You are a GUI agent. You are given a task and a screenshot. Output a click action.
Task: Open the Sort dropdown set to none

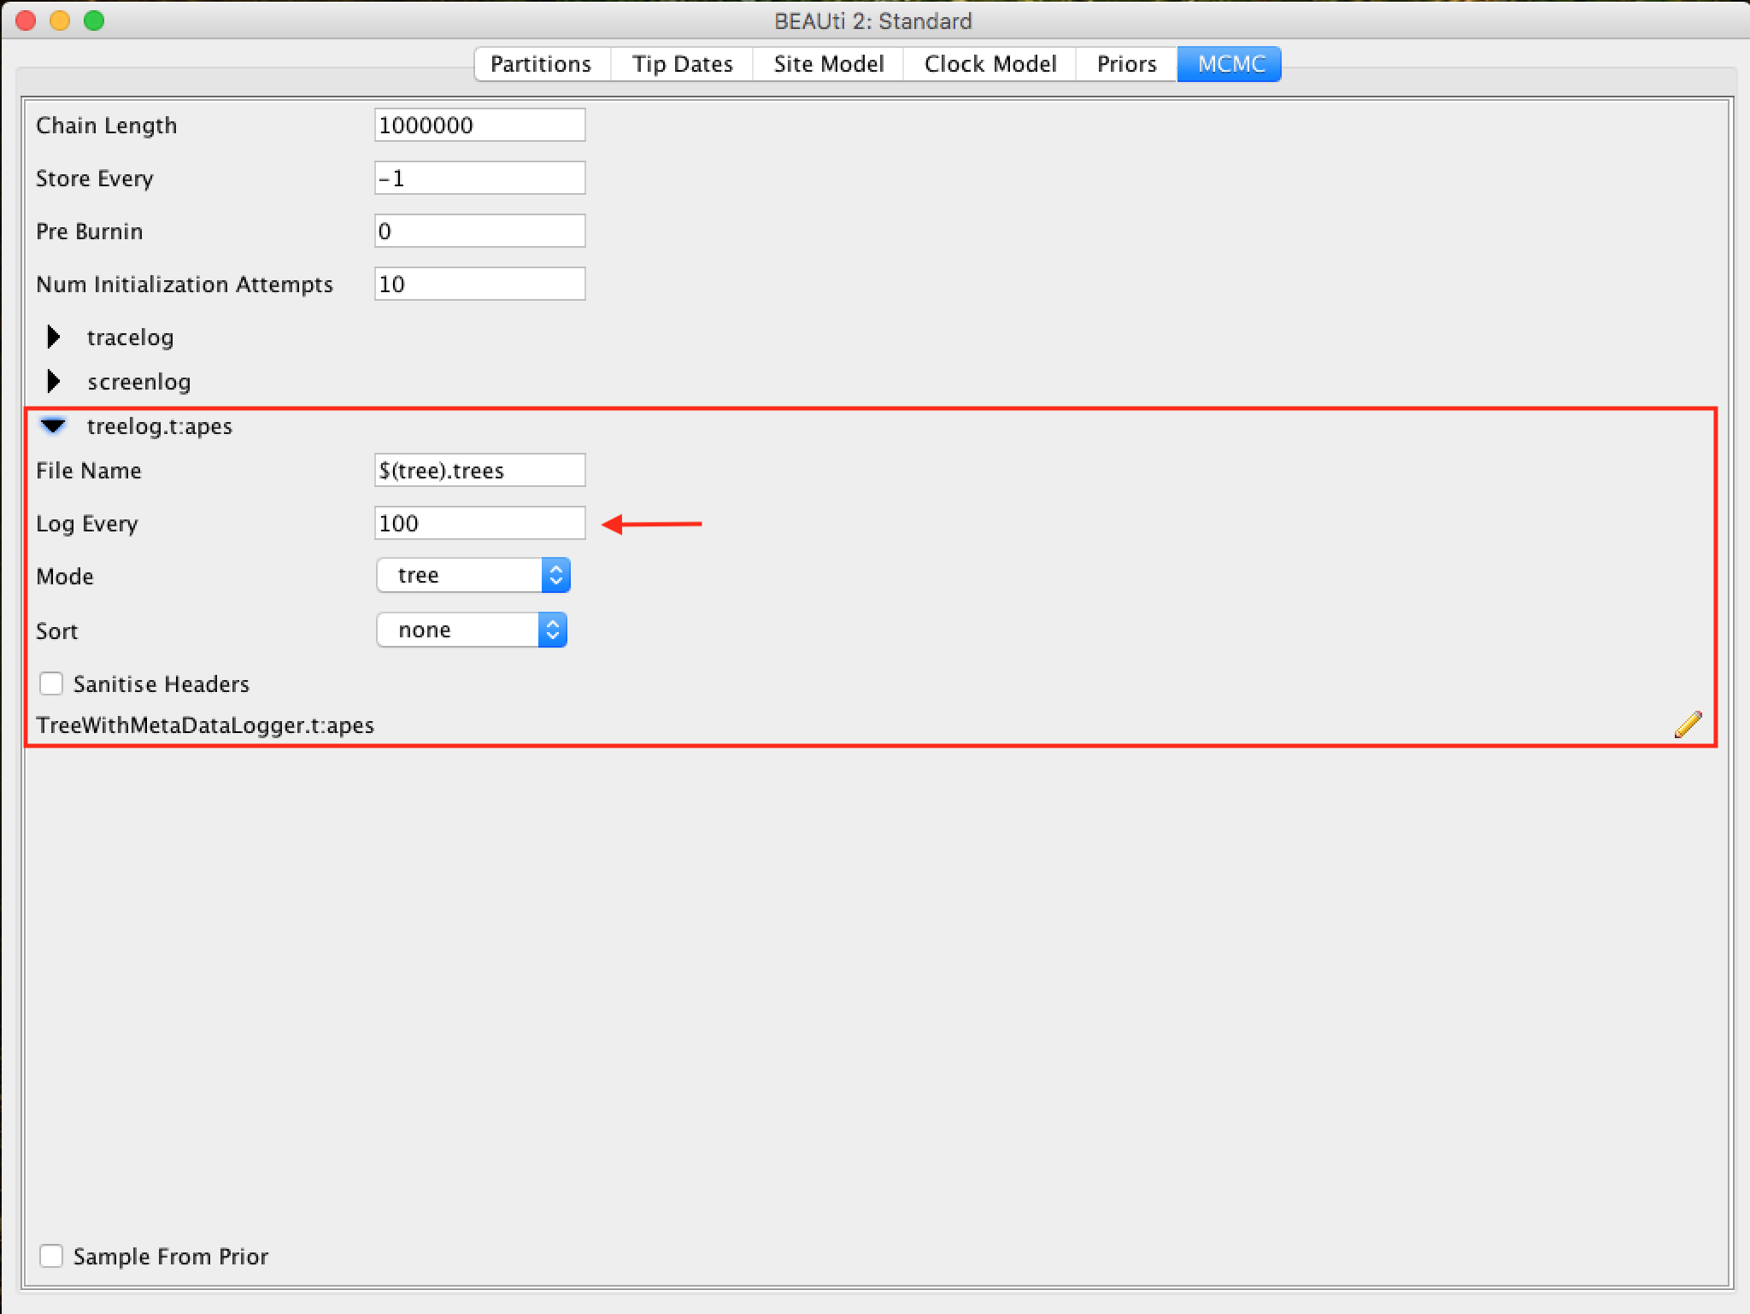[472, 630]
